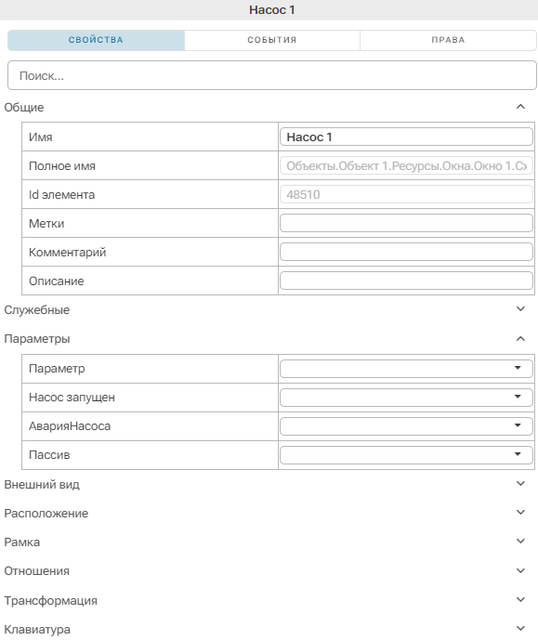Click the Имя field with Насос 1

point(406,137)
